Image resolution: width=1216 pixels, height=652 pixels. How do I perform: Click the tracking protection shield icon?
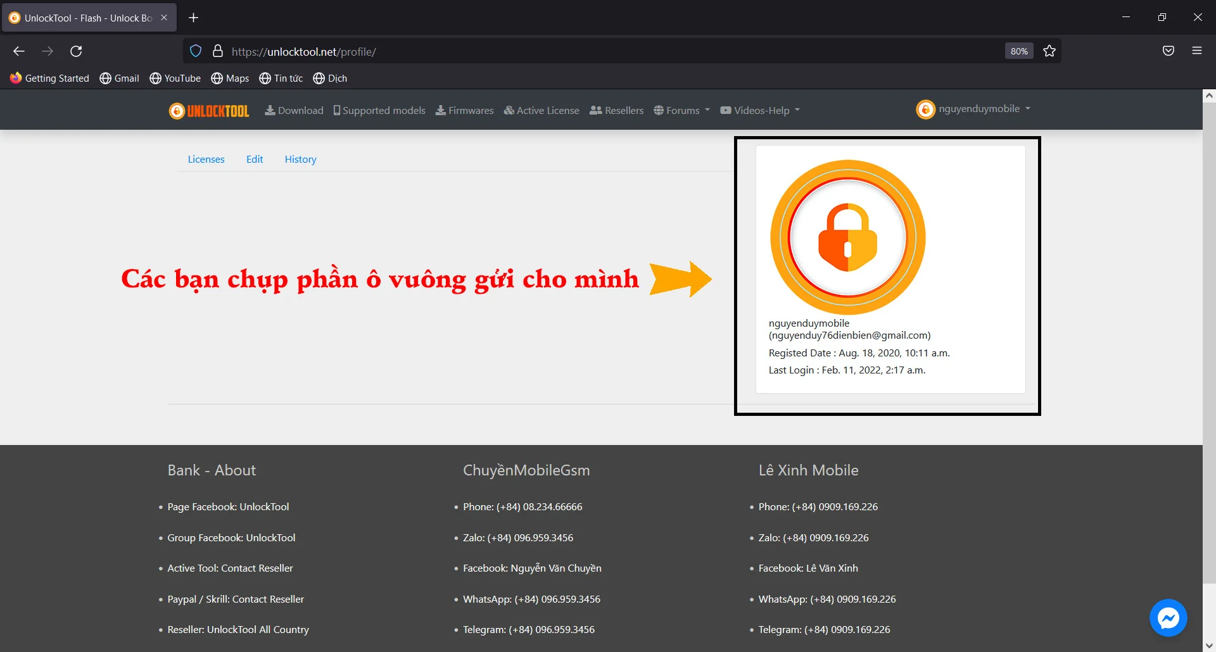tap(196, 51)
